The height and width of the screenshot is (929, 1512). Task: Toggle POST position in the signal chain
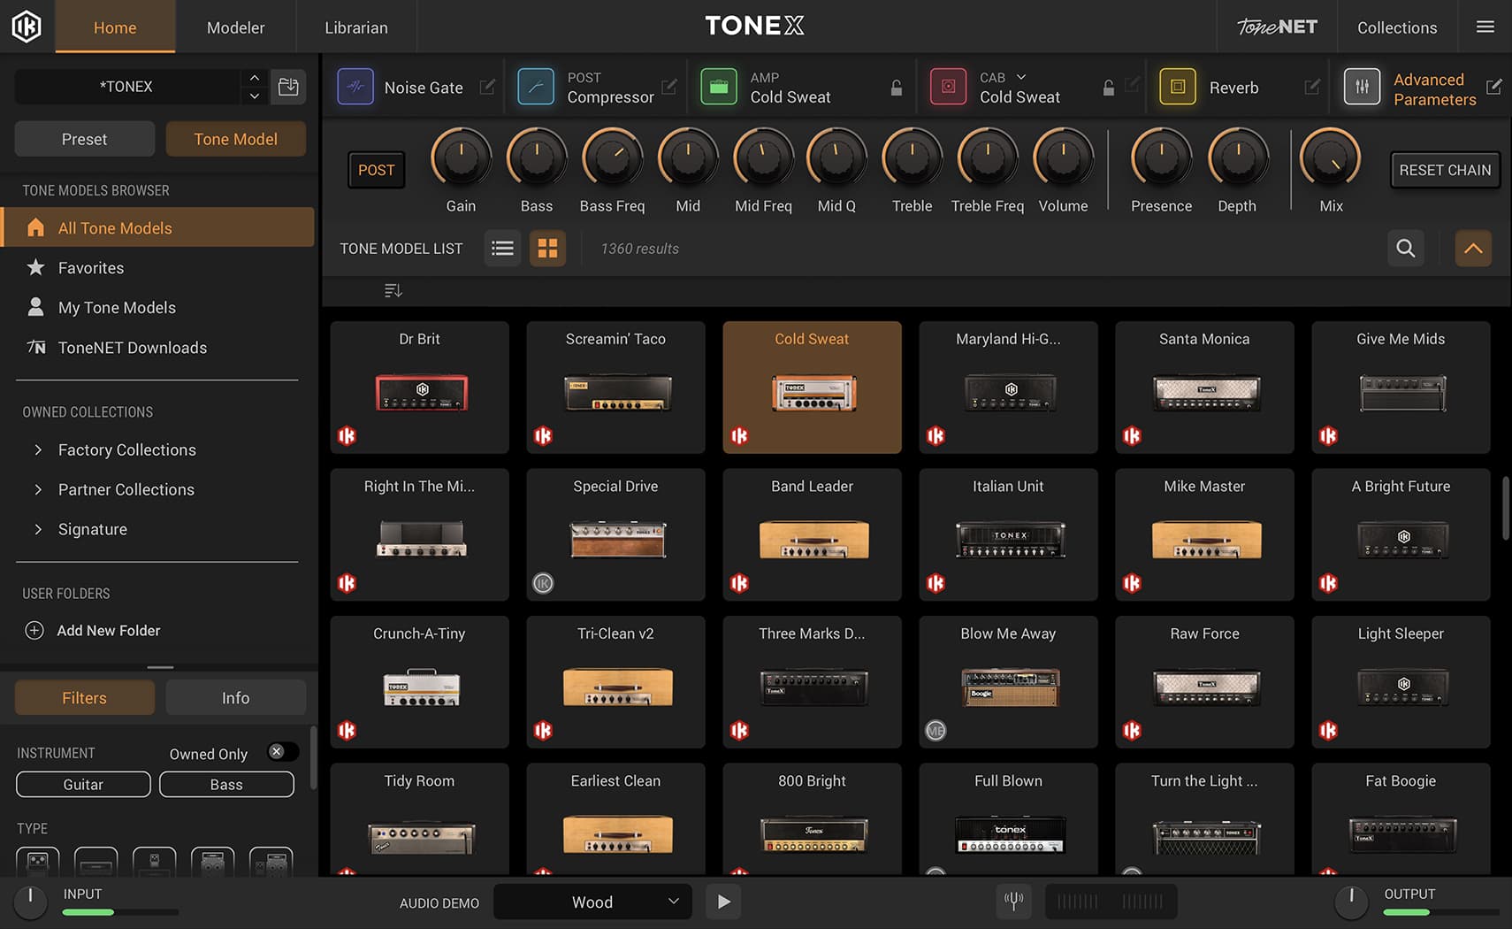[376, 169]
